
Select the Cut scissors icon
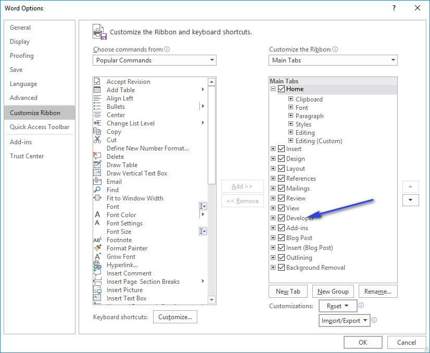(x=97, y=140)
